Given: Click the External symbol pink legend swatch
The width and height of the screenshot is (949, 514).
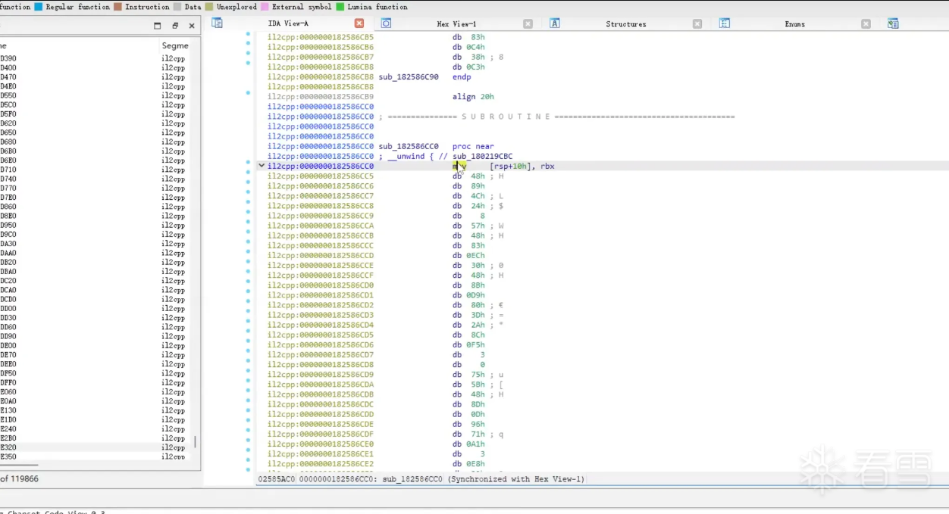Looking at the screenshot, I should (265, 7).
